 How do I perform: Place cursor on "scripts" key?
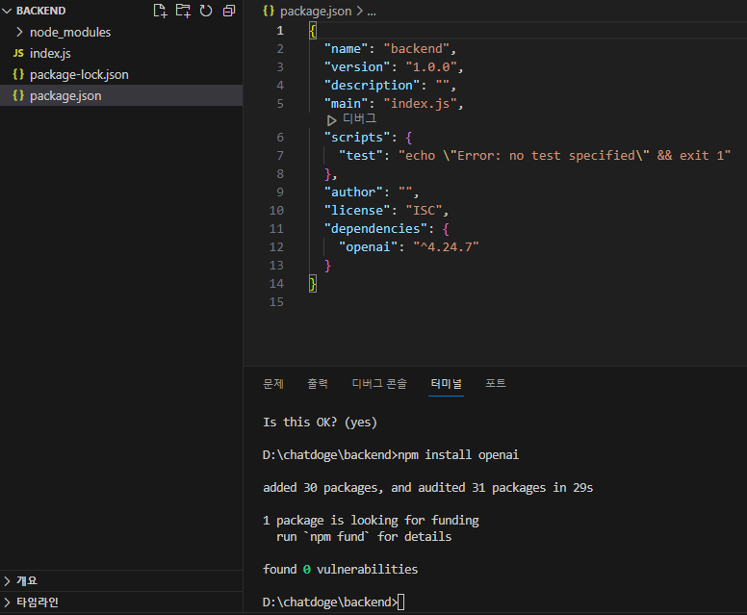(357, 138)
